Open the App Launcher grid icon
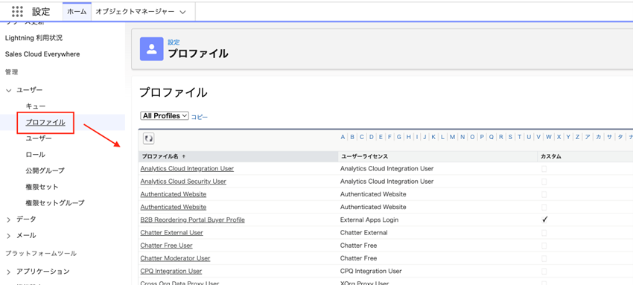This screenshot has width=633, height=285. coord(17,12)
